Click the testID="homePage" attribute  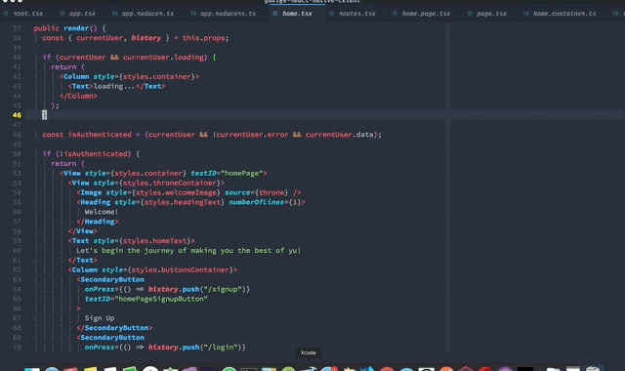coord(227,174)
